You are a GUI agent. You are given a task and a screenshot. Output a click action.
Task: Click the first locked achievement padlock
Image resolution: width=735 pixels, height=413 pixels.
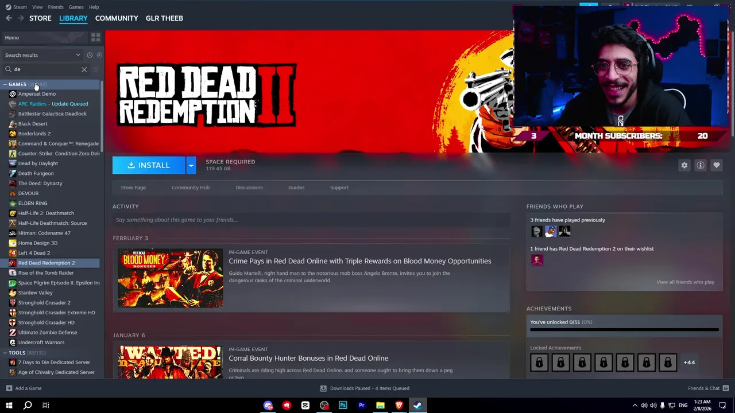click(539, 363)
